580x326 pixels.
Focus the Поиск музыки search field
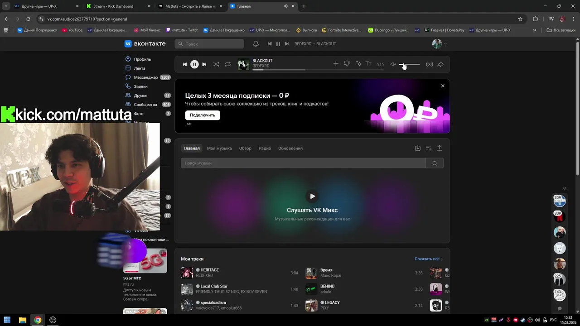click(303, 163)
